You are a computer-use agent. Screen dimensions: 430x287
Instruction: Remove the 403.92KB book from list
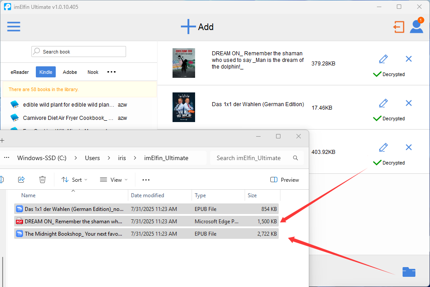tap(409, 147)
